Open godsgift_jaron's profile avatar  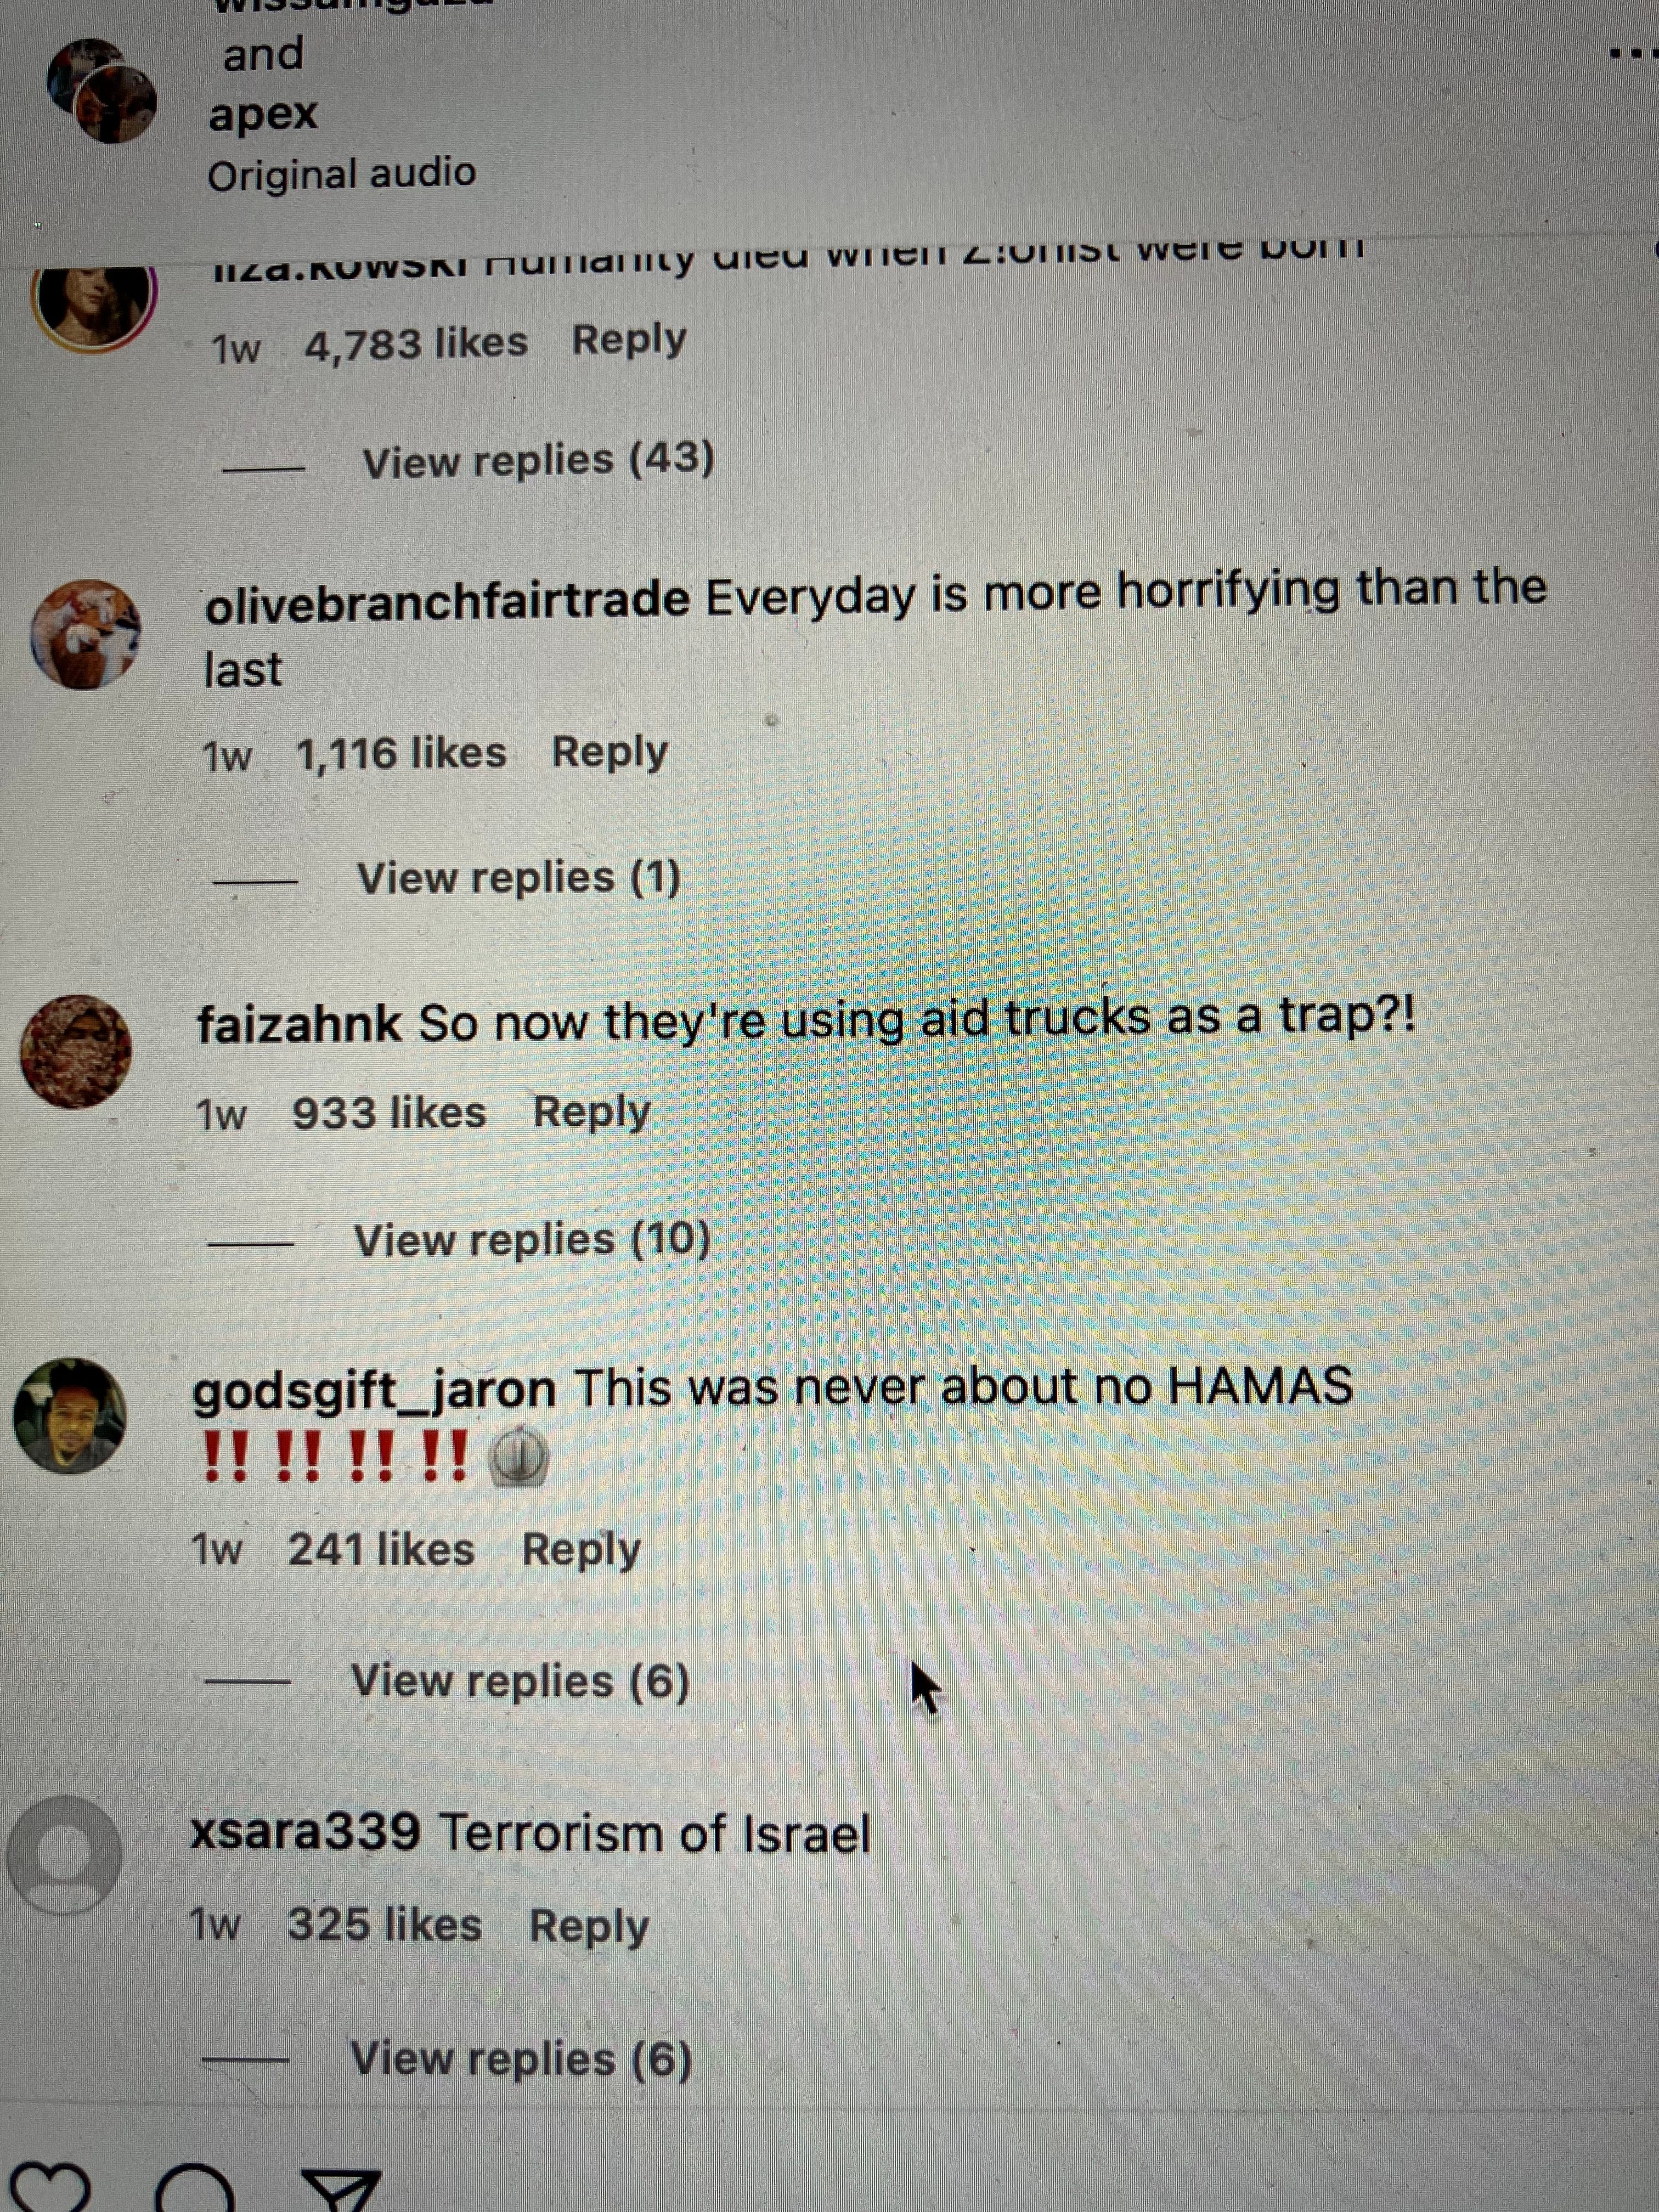pyautogui.click(x=70, y=1416)
